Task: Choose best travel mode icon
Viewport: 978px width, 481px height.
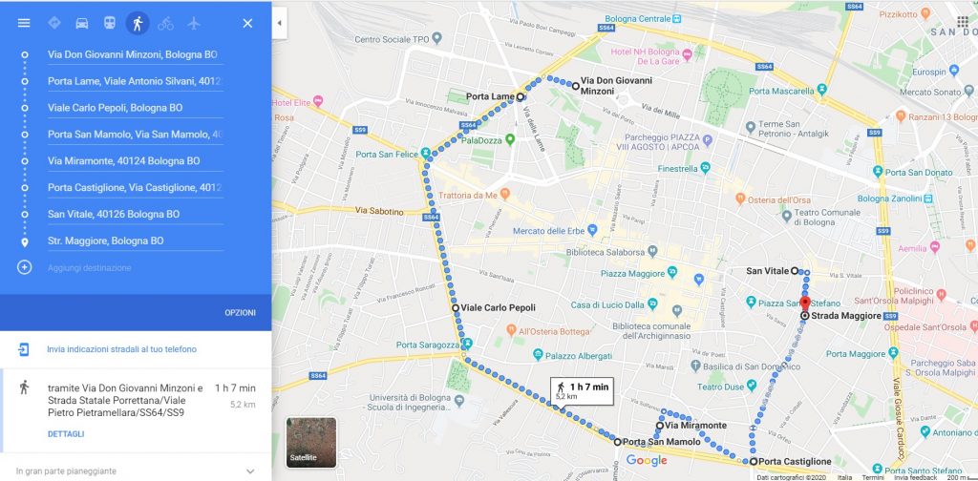Action: (54, 23)
